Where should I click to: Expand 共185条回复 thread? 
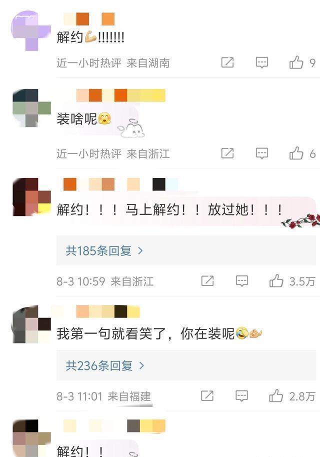[x=186, y=250]
